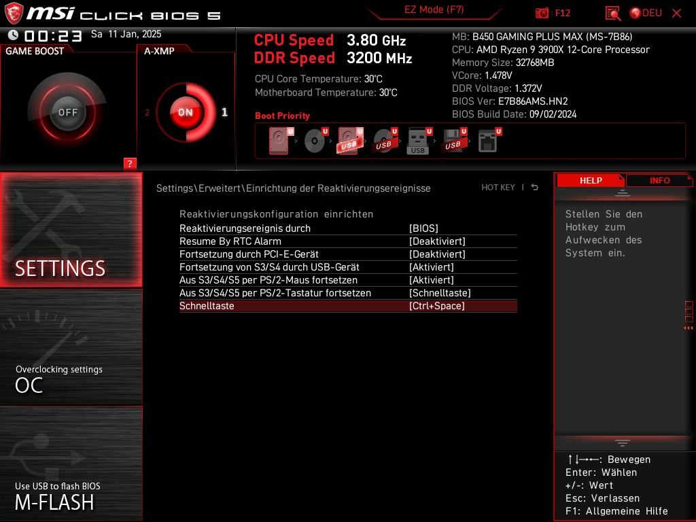Image resolution: width=696 pixels, height=522 pixels.
Task: Select A-XMP profile 1
Action: pos(224,112)
